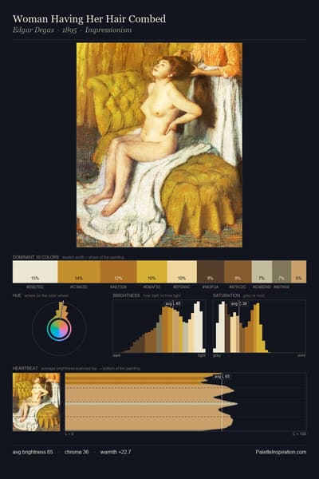
Task: Click the artist name 'Edgar Degas'
Action: pos(33,30)
